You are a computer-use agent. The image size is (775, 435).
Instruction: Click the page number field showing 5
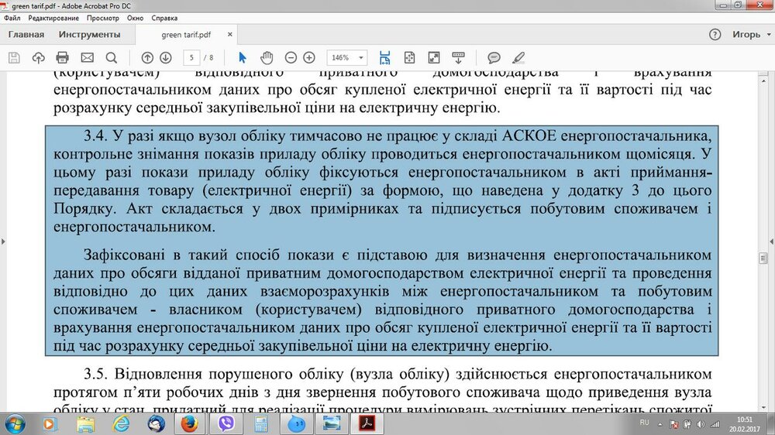pos(191,58)
